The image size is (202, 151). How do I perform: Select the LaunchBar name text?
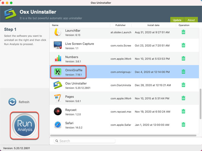[x=73, y=30]
